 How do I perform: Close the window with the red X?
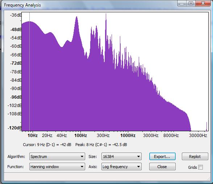click(203, 3)
